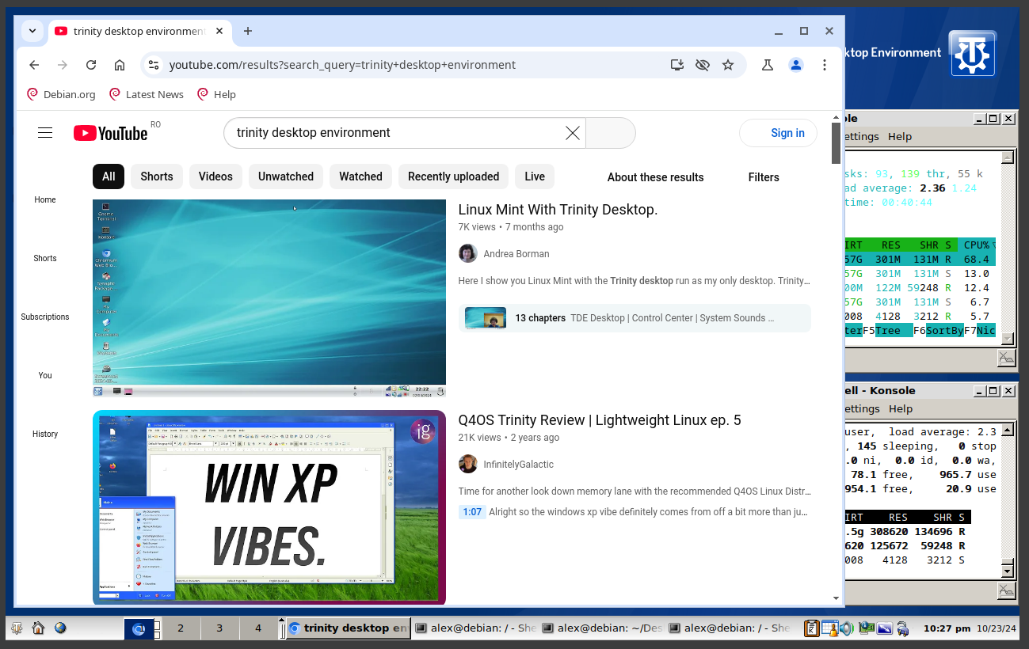Open the WIN XP VIBES video thumbnail
The width and height of the screenshot is (1029, 649).
(x=269, y=507)
